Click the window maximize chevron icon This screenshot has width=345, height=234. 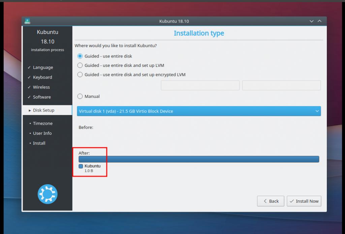pos(319,21)
